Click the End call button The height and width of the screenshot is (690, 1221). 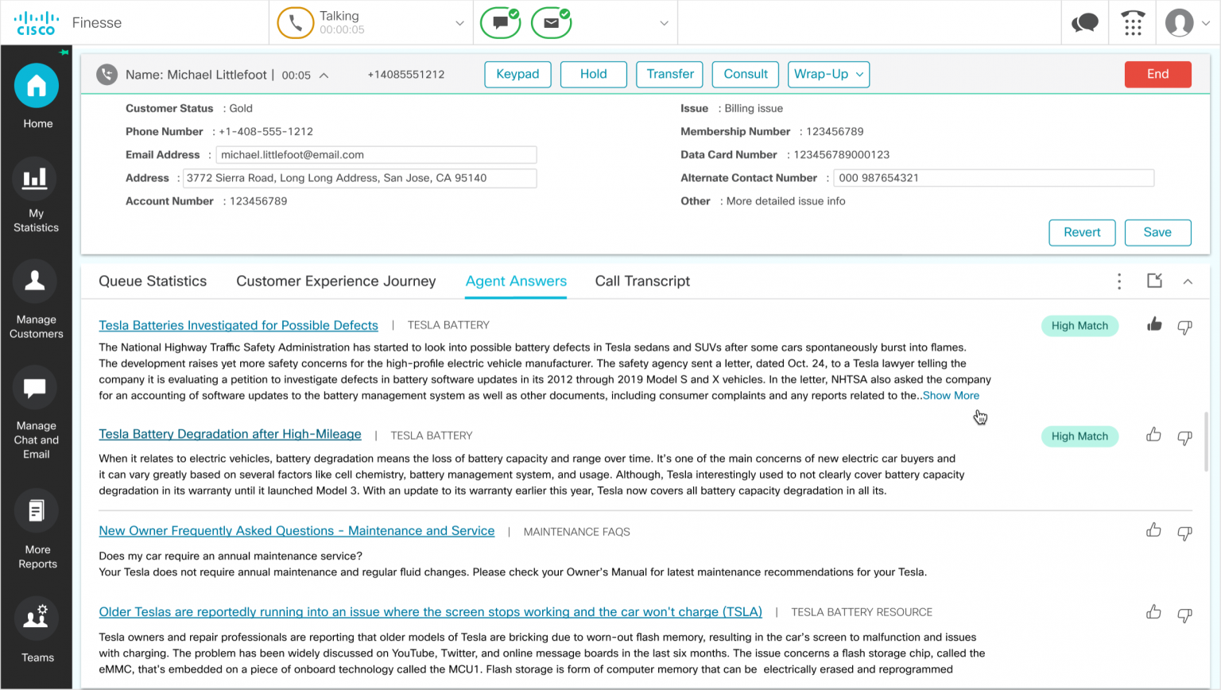pyautogui.click(x=1157, y=74)
